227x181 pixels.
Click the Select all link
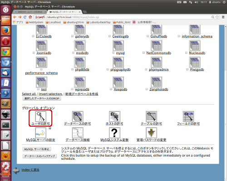coord(29,94)
